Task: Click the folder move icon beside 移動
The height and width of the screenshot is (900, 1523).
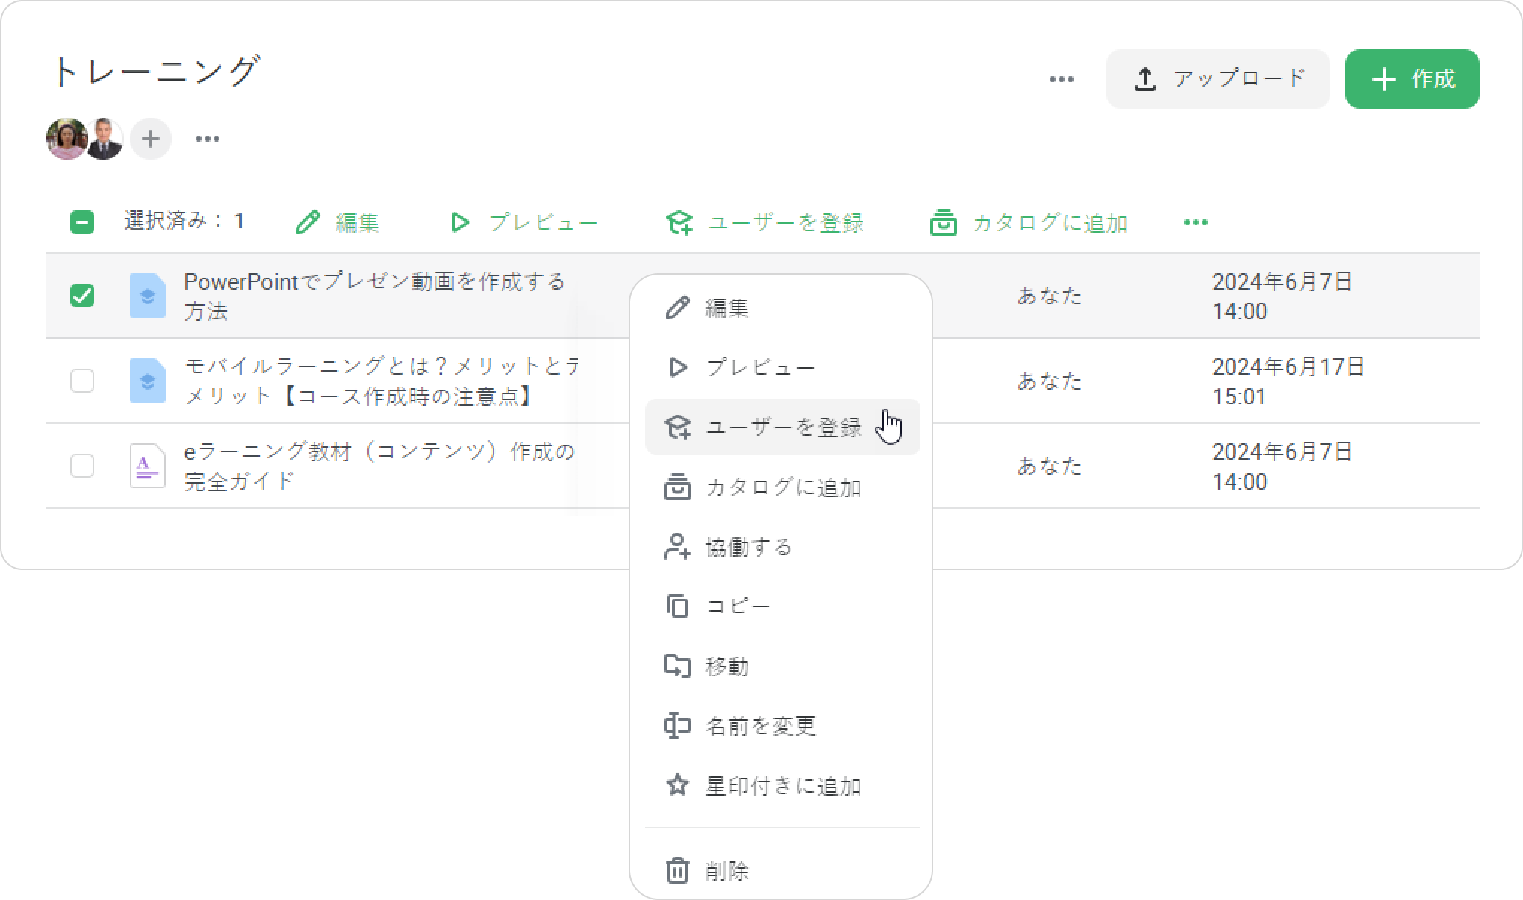Action: (677, 666)
